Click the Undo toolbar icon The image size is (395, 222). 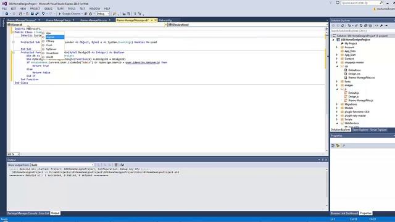click(43, 14)
